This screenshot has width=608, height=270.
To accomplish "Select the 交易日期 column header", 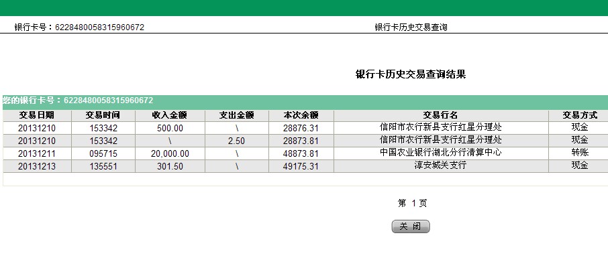I will click(x=36, y=115).
